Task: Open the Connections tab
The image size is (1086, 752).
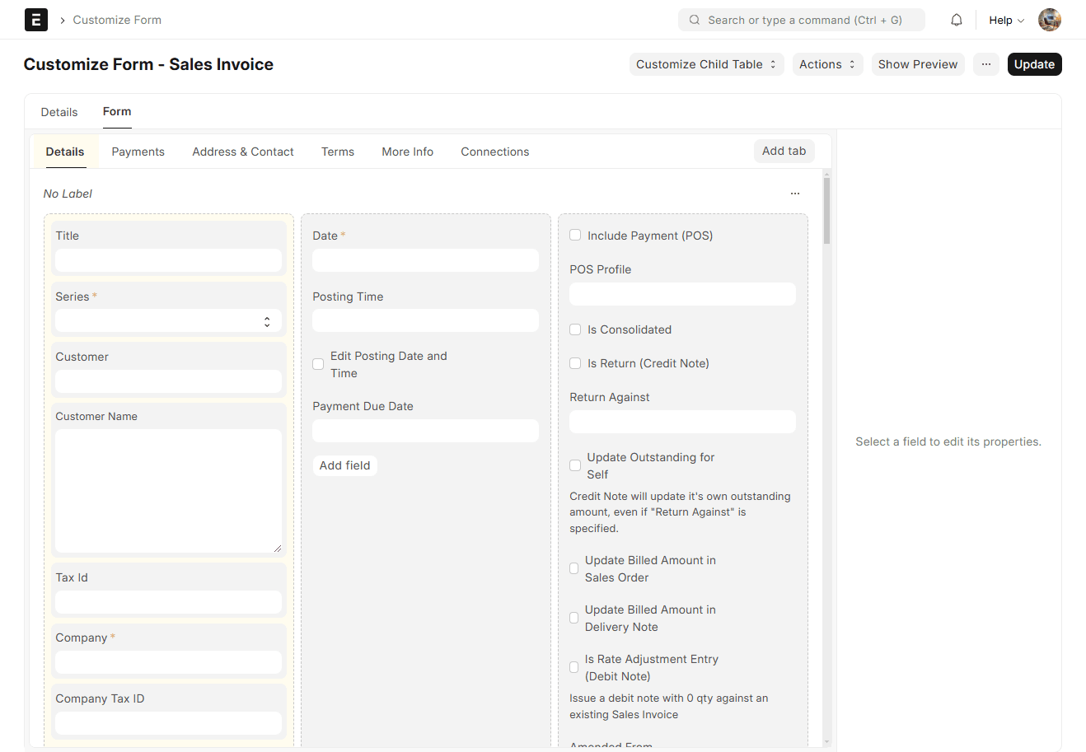Action: pos(495,152)
